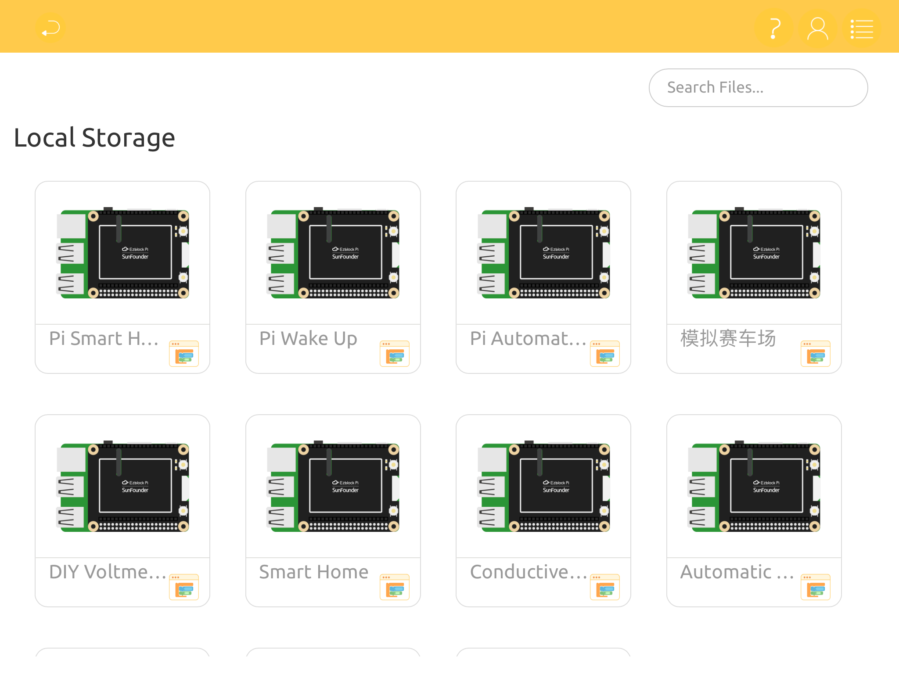Select the DIY Voltme... project title
The image size is (899, 674).
(108, 572)
